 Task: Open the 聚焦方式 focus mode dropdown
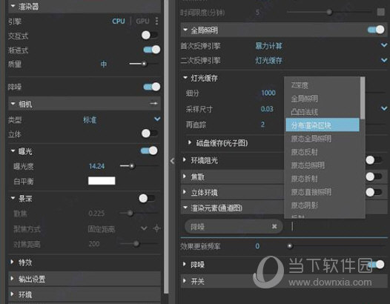144,228
